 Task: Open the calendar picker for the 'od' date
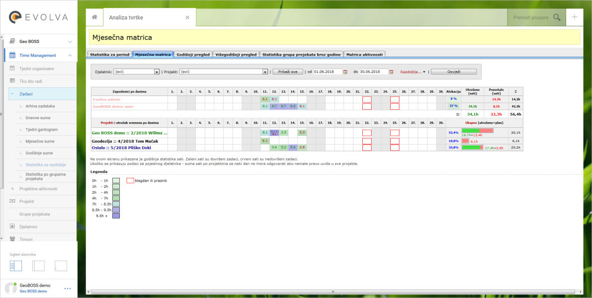click(345, 72)
